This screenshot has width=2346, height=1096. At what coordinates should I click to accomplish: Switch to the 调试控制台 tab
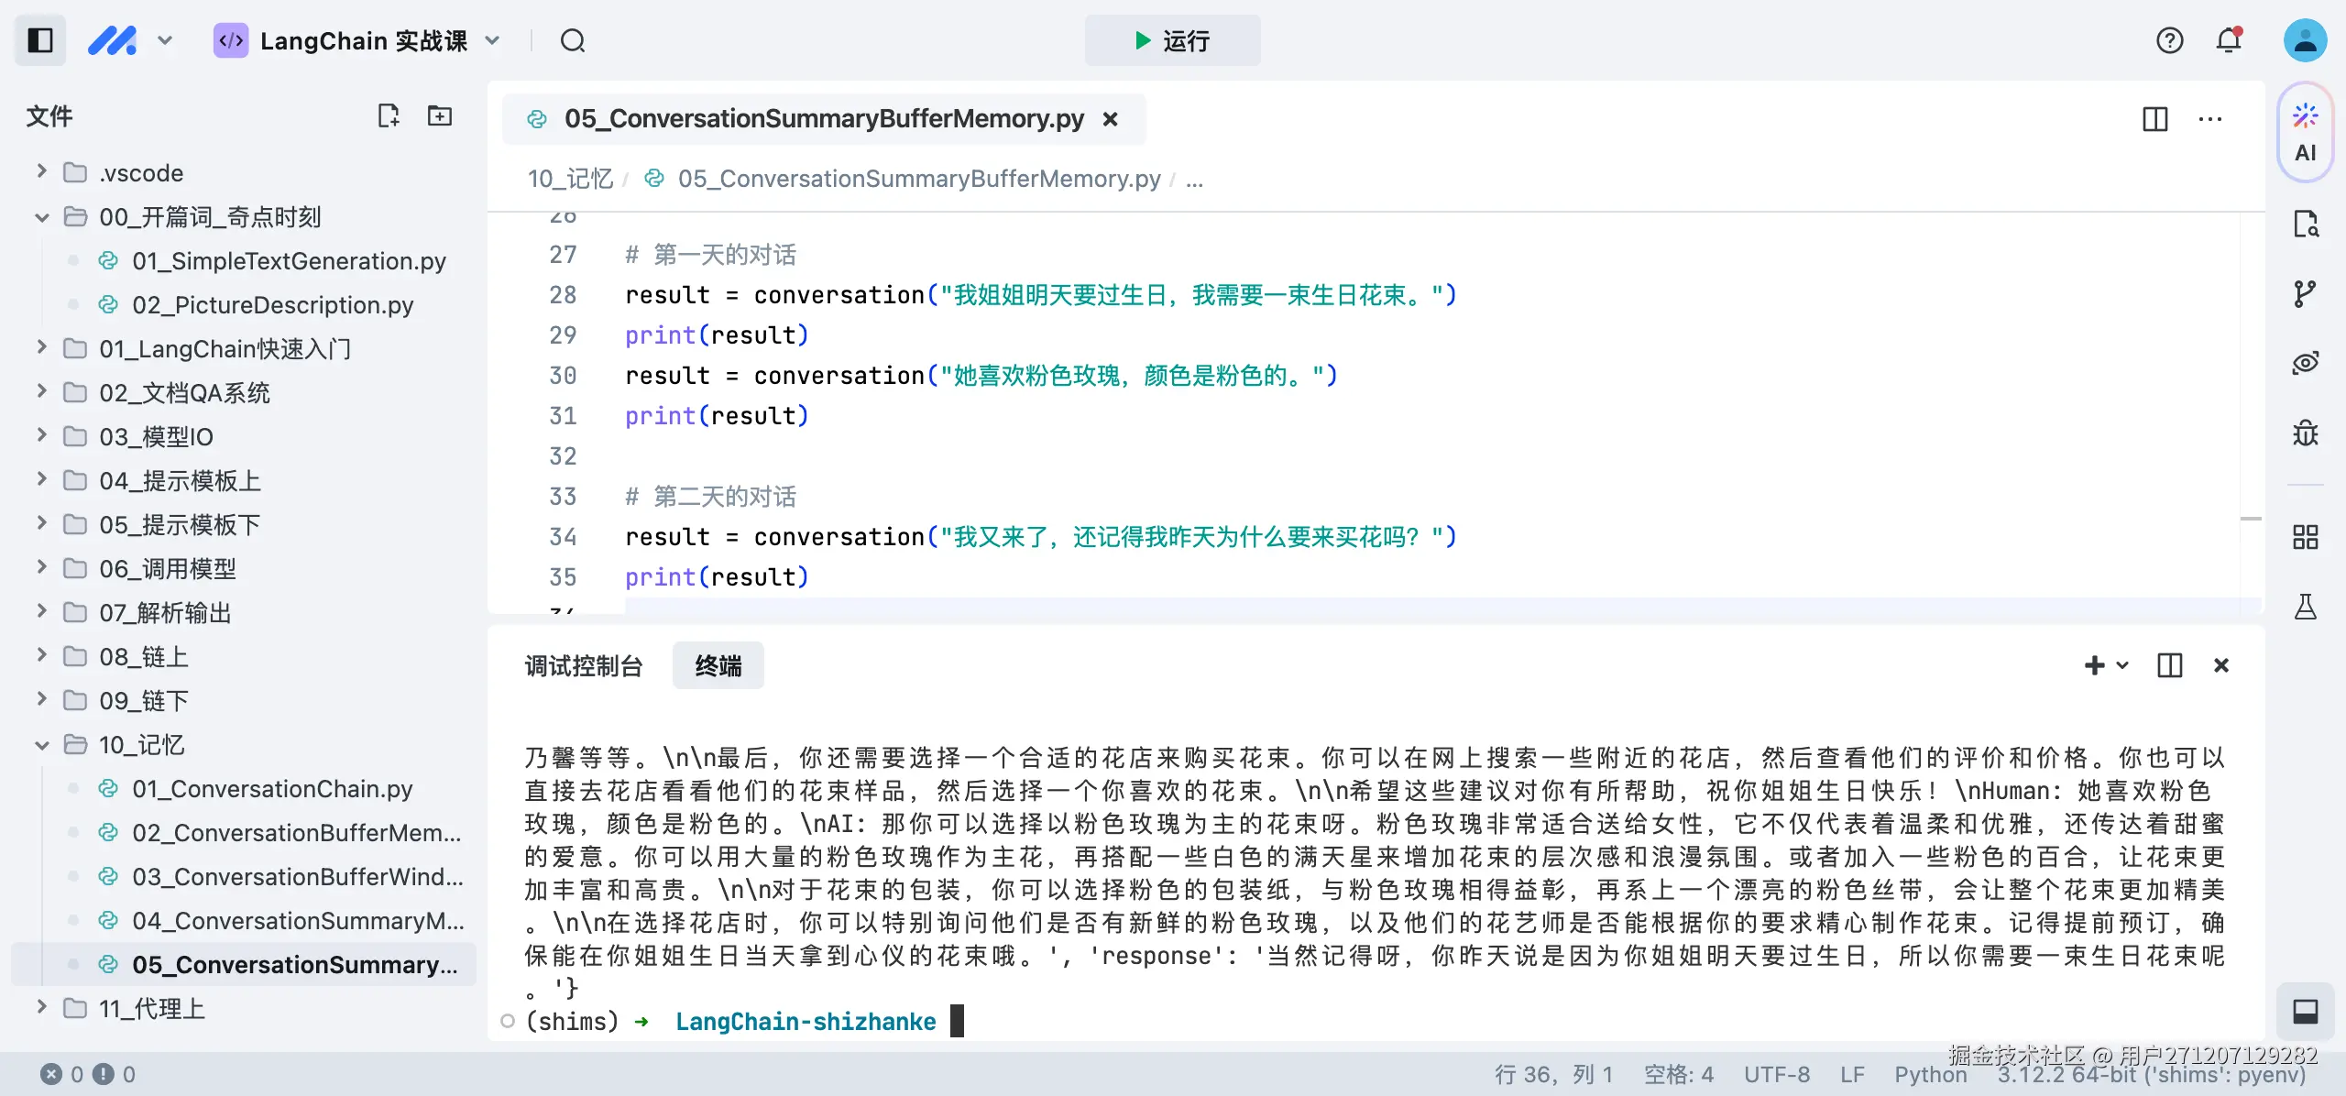584,665
